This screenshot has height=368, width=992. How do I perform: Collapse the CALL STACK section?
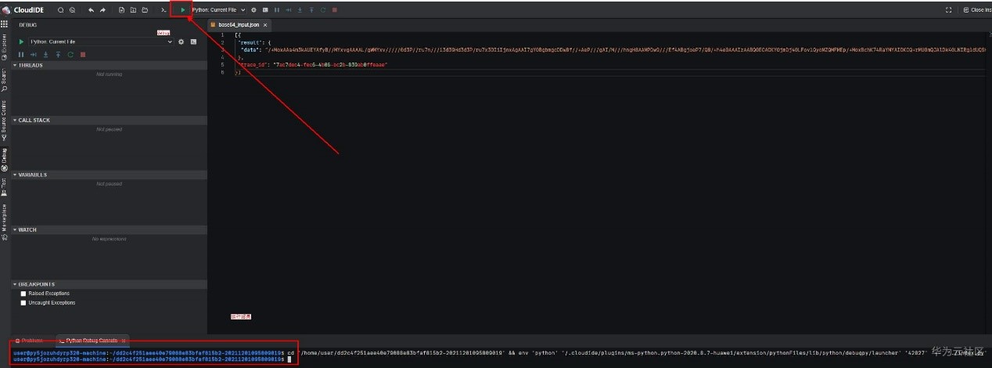[109, 121]
